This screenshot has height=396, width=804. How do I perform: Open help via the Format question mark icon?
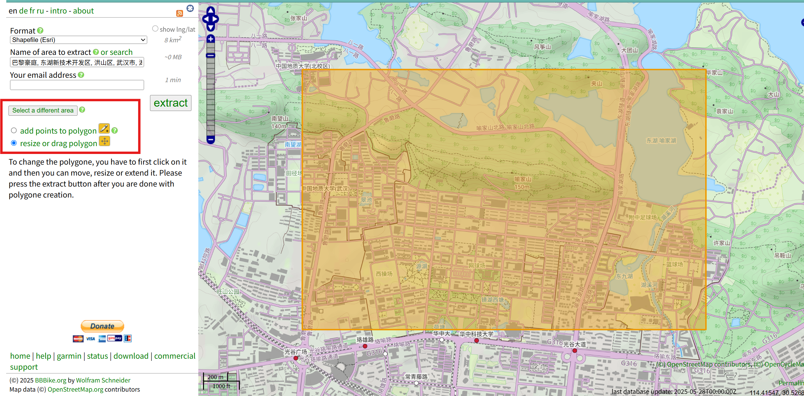pyautogui.click(x=40, y=30)
